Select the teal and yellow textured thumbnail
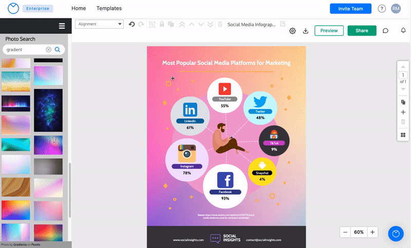 click(x=16, y=82)
